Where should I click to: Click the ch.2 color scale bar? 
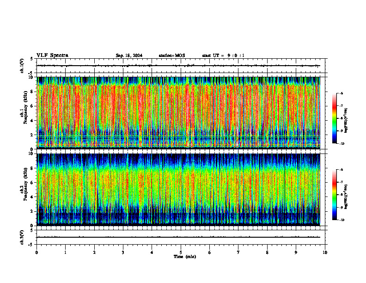(334, 195)
